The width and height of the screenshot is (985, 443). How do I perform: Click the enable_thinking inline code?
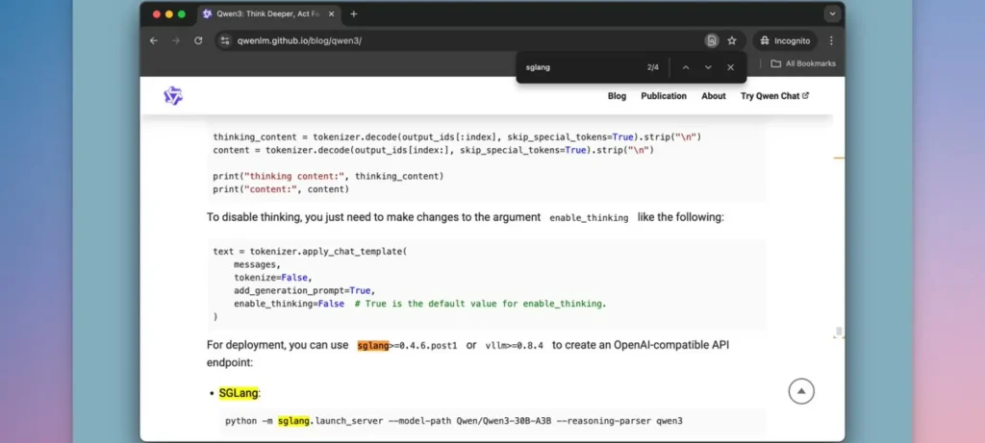tap(589, 218)
